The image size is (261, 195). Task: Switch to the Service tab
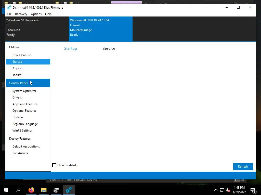109,48
